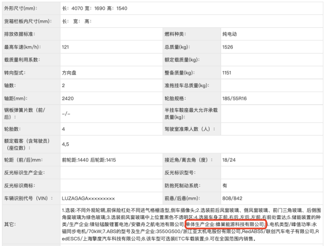Click the 总质量 value 1526
325x246 pixels.
228,47
